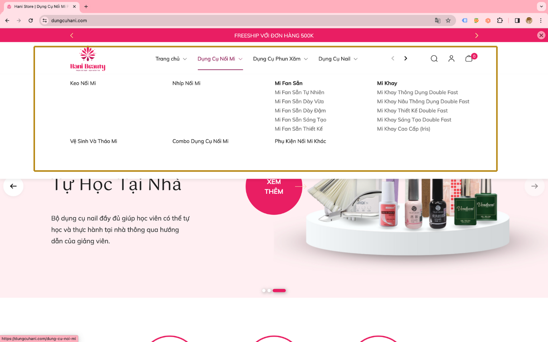Image resolution: width=548 pixels, height=342 pixels.
Task: Open Dụng Cụ Nail menu item
Action: point(334,59)
